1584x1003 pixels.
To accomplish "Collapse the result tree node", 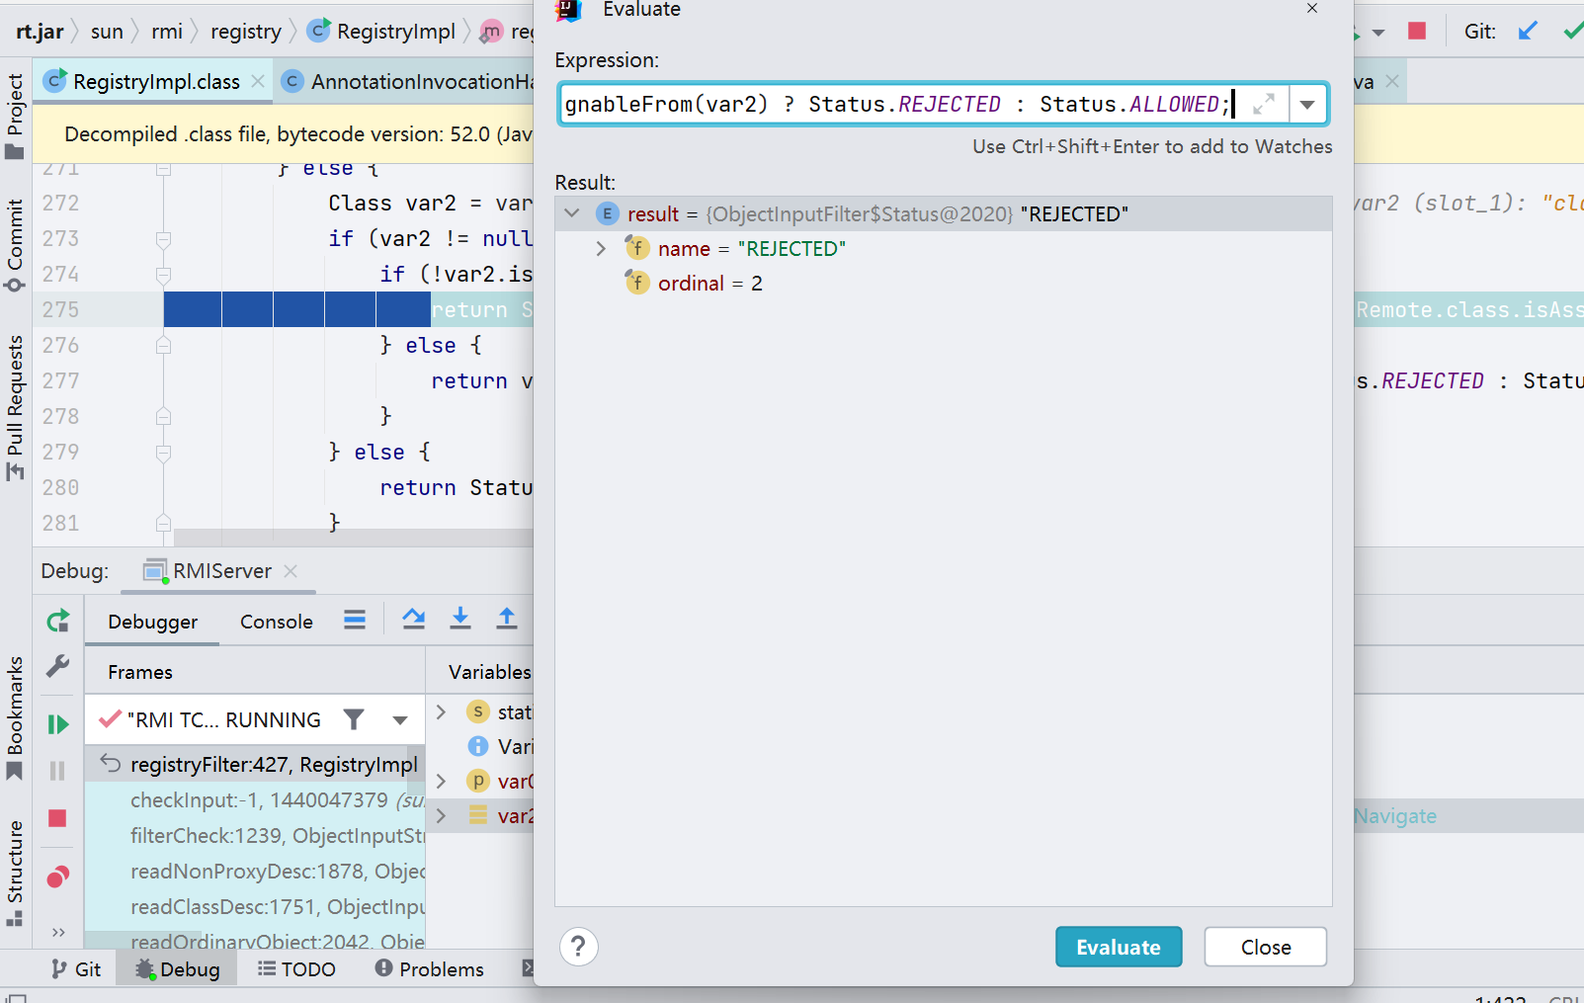I will click(x=572, y=213).
